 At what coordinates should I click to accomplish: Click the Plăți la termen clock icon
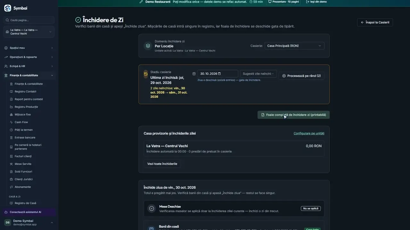pos(12,130)
